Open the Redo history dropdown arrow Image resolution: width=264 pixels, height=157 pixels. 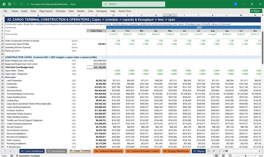pos(24,4)
